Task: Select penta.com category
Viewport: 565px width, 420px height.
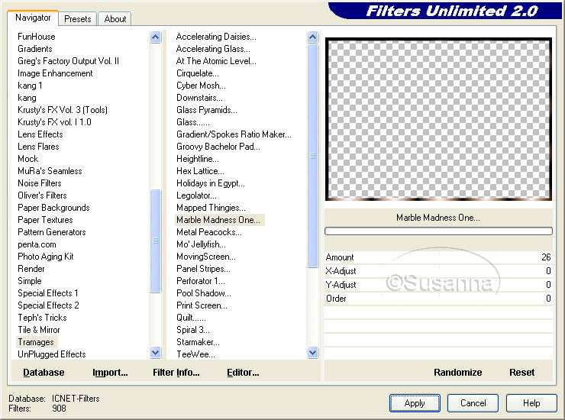Action: coord(37,244)
